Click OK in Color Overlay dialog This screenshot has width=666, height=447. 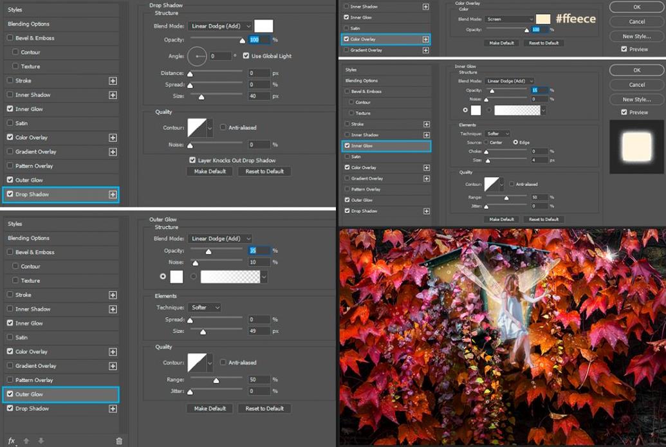[x=636, y=7]
